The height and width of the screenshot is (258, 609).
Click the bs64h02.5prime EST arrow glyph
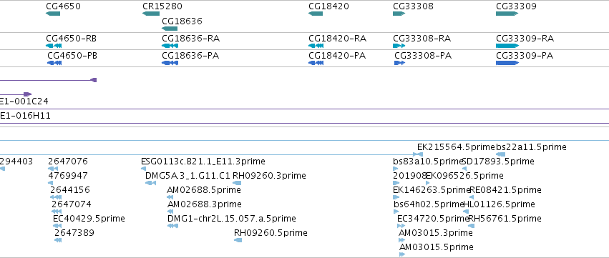click(396, 212)
